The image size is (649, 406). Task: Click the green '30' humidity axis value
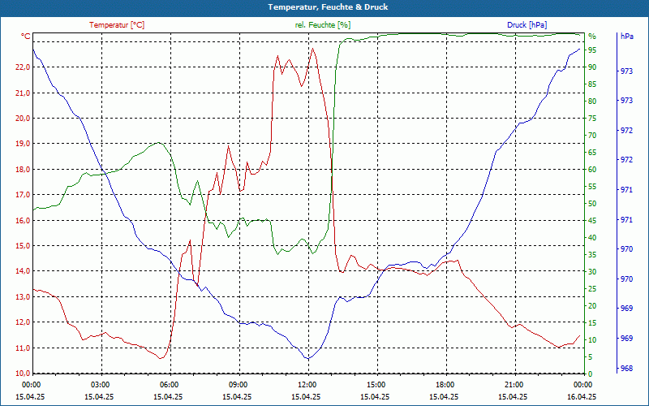click(592, 271)
